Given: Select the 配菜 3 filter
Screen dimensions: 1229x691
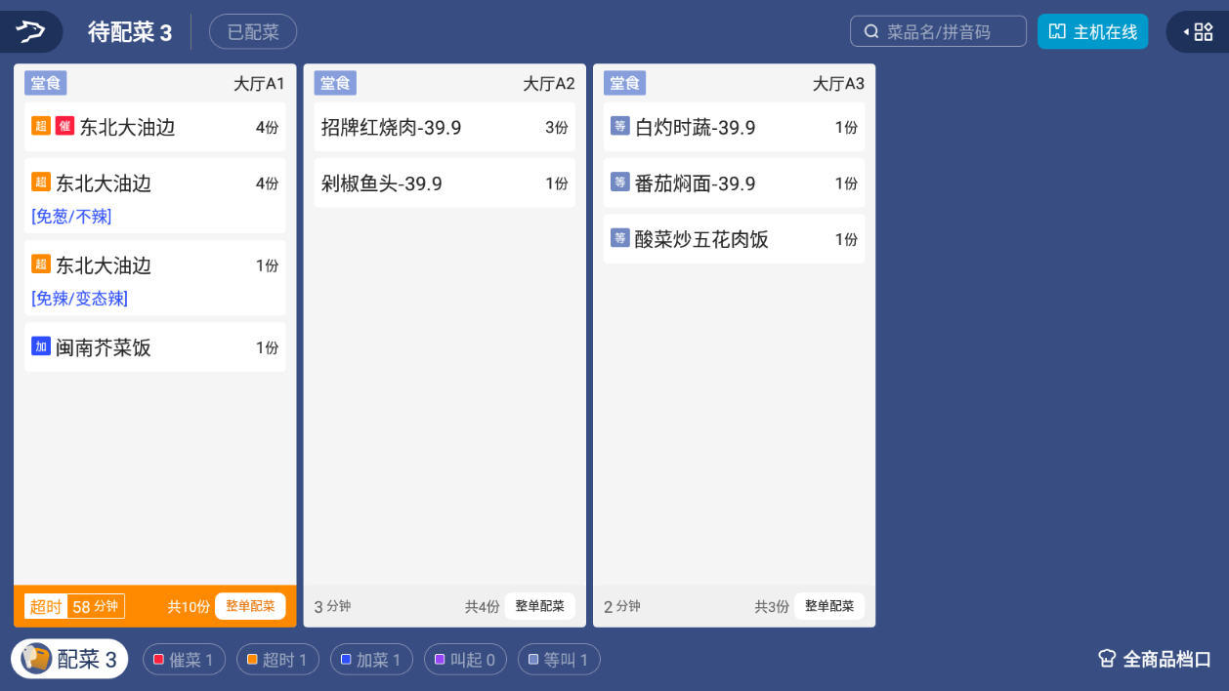Looking at the screenshot, I should 69,659.
